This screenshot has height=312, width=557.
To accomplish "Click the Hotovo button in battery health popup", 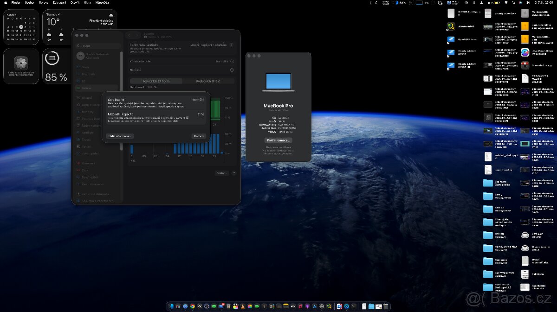I will coord(199,136).
